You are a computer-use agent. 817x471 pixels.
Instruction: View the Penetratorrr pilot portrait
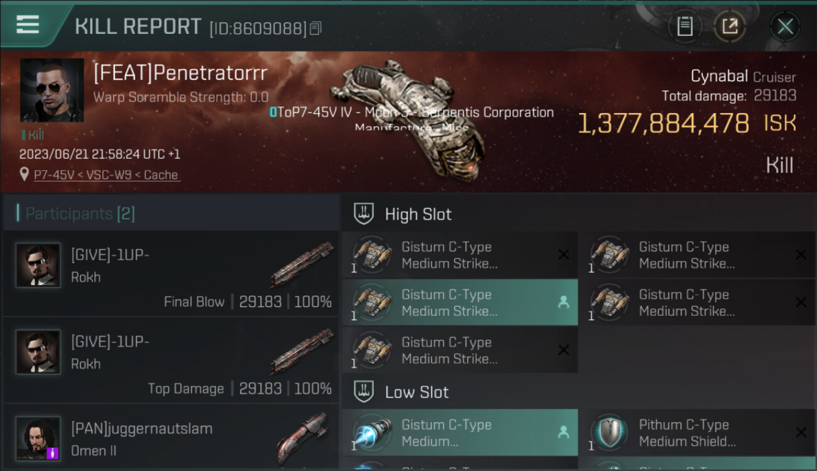tap(52, 90)
